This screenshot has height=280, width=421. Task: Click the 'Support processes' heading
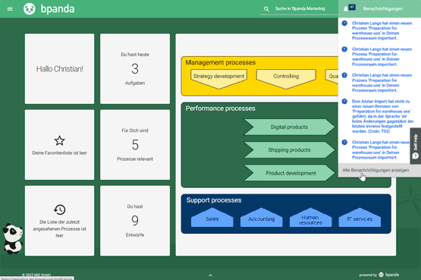click(x=214, y=200)
